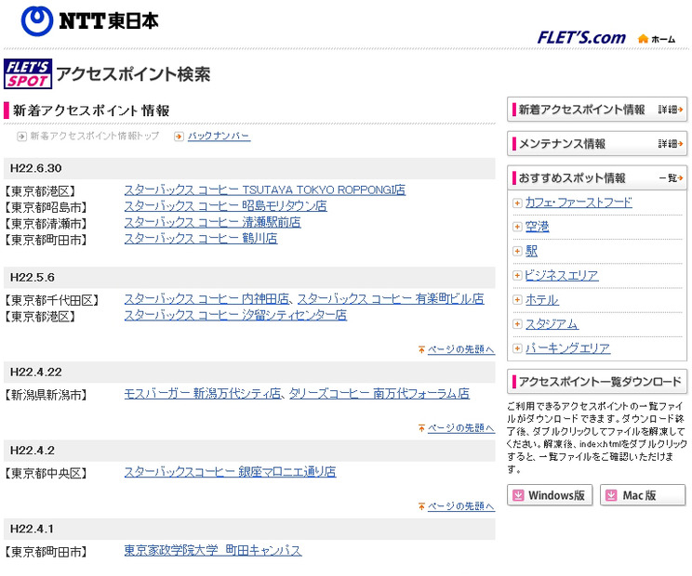Screen dimensions: 692x576
Task: Click the NTT東日本 logo
Action: point(89,21)
